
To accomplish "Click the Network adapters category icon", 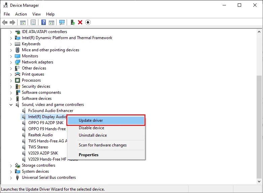I will point(18,62).
